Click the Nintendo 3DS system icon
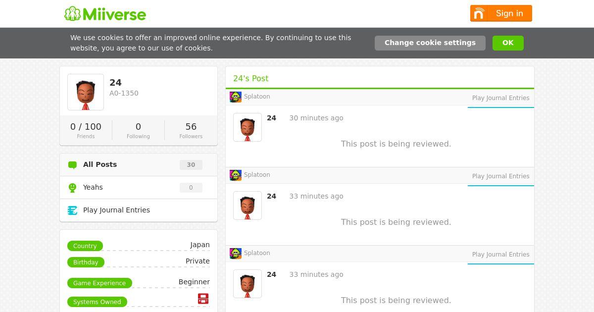Viewport: 594px width, 312px height. coord(203,299)
